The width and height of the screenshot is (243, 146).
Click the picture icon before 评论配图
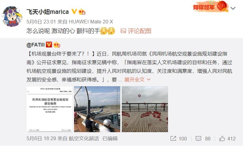tap(123, 31)
